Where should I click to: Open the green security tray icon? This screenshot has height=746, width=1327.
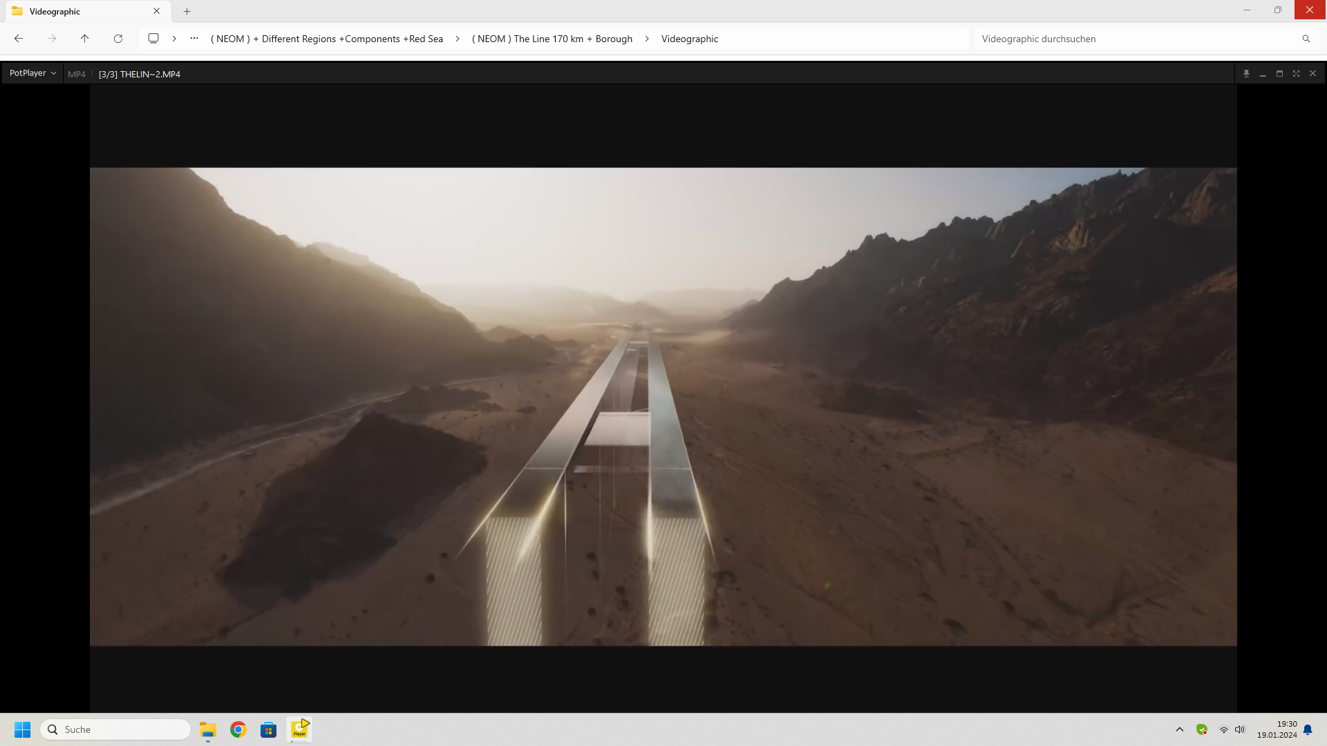pos(1202,729)
